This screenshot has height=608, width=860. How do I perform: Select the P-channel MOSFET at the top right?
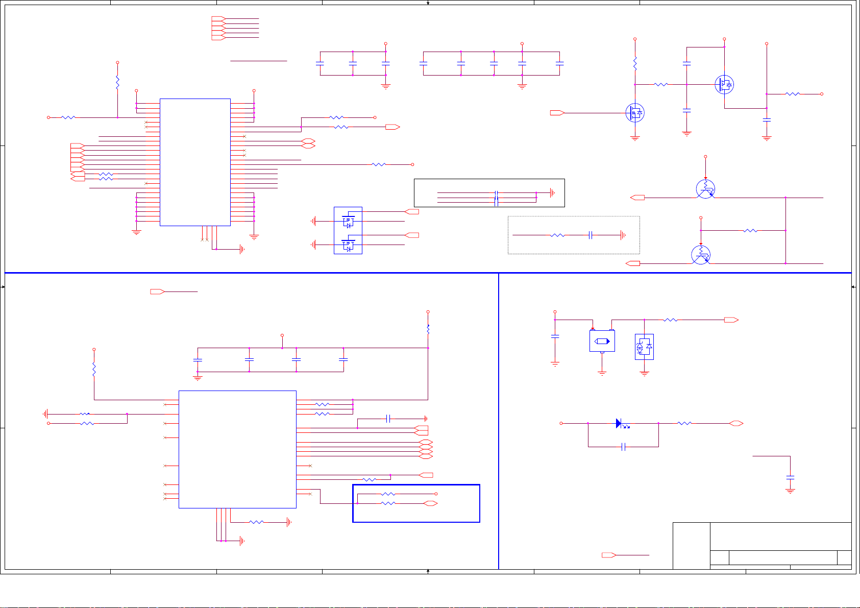[x=724, y=84]
